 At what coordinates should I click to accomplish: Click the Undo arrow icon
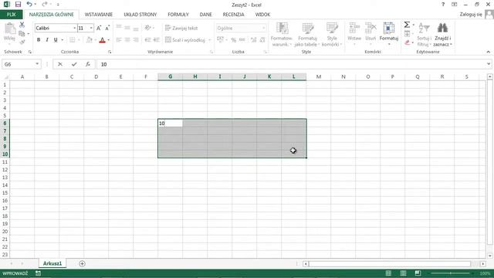(x=29, y=4)
